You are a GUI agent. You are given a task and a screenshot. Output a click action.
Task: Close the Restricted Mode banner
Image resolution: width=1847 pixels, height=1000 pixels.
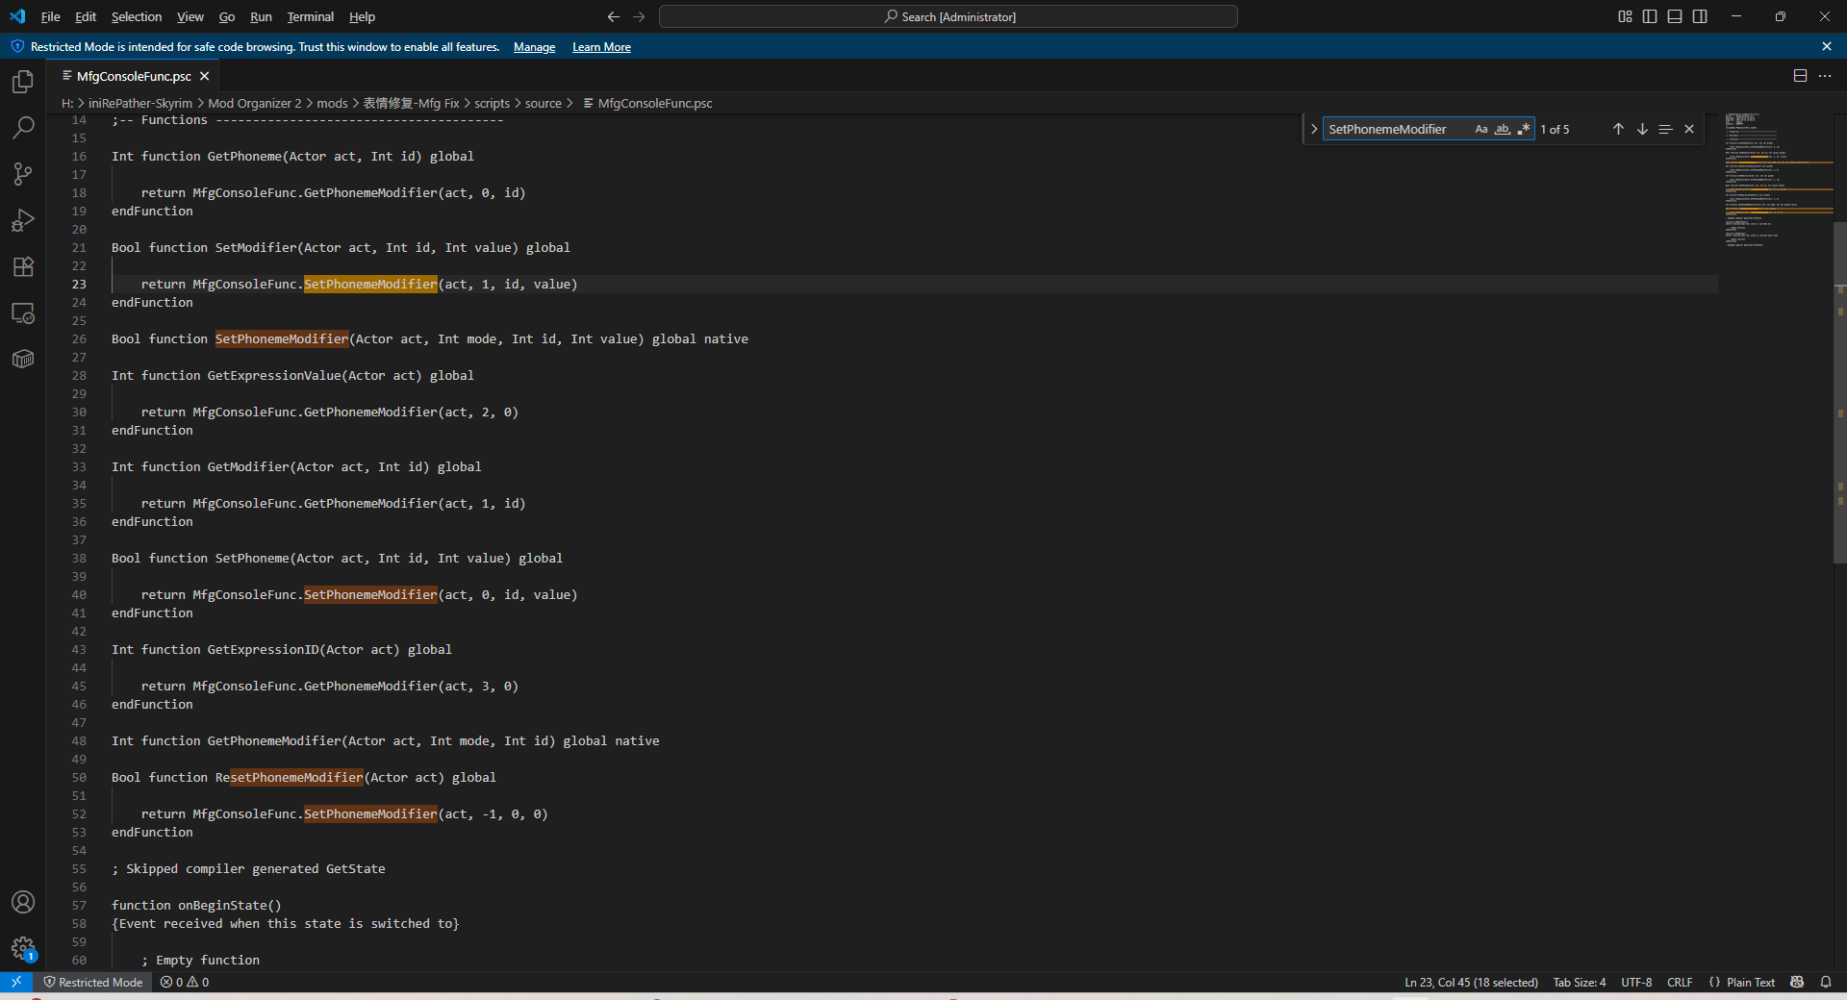click(x=1827, y=46)
